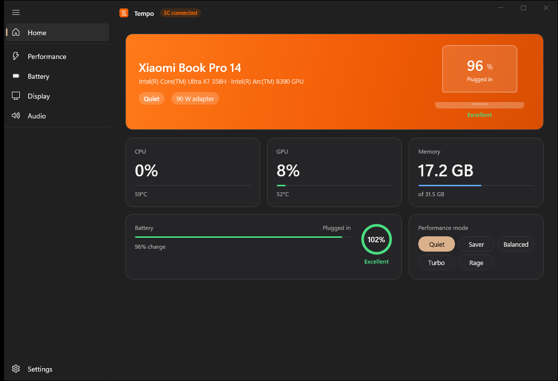Select Rage performance mode
The height and width of the screenshot is (381, 558).
[476, 263]
